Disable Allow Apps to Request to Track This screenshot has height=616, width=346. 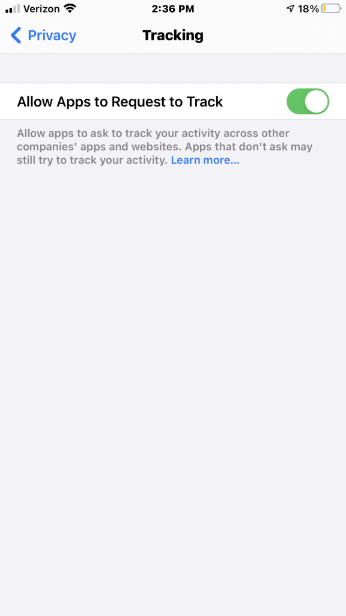tap(308, 101)
